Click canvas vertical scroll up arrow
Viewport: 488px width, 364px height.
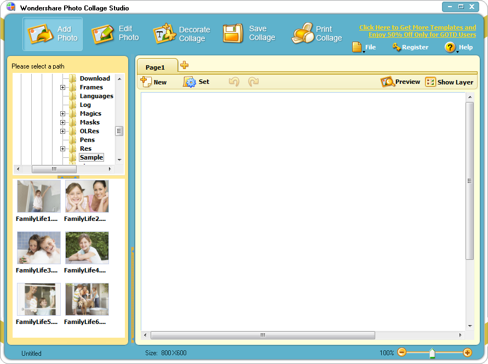click(x=469, y=97)
